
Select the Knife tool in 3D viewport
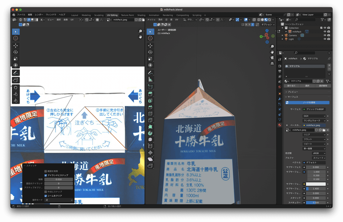click(x=150, y=120)
